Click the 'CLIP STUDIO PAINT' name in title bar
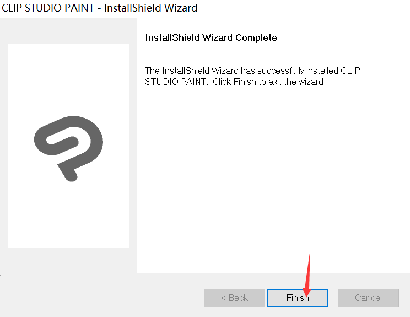The image size is (410, 317). [x=48, y=8]
